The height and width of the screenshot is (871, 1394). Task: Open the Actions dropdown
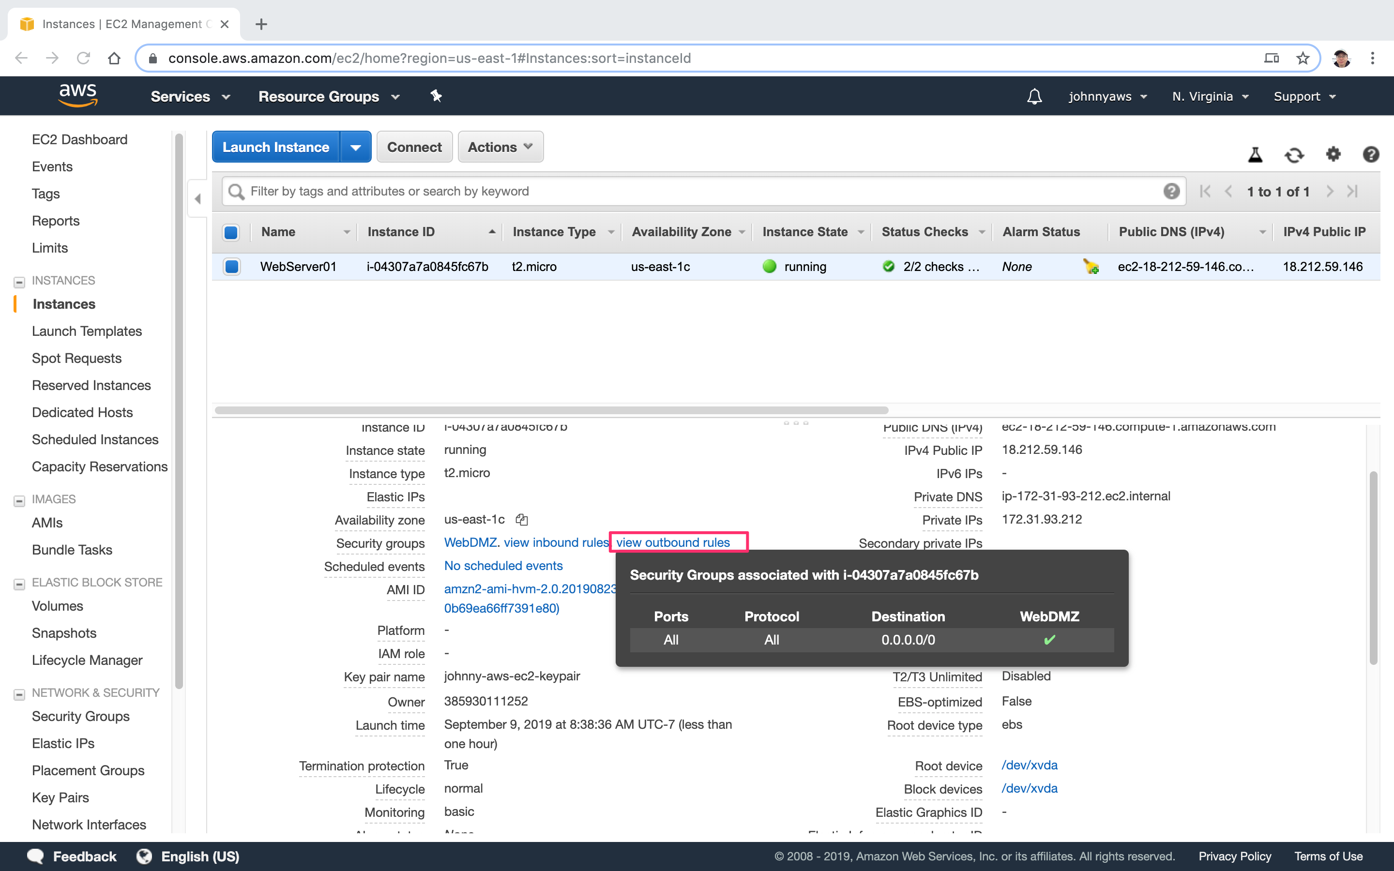point(500,147)
